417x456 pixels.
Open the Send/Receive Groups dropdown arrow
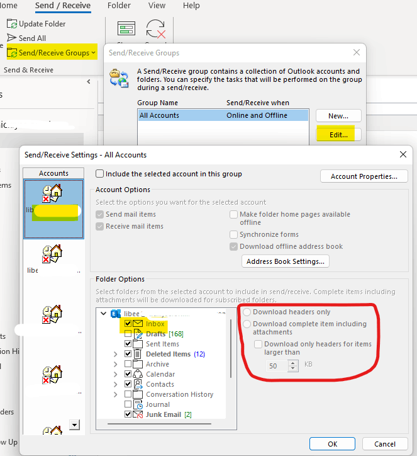tap(94, 53)
